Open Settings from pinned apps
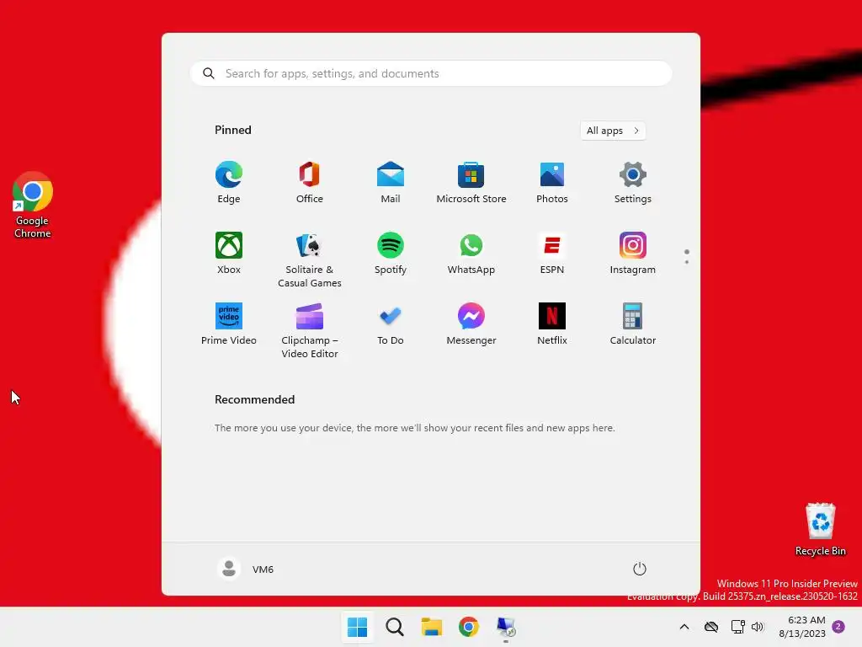Image resolution: width=862 pixels, height=647 pixels. pos(633,183)
